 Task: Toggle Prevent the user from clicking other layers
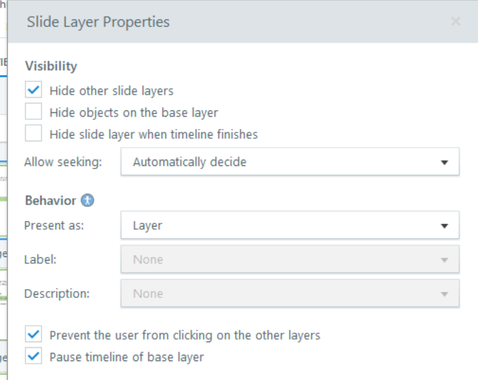click(x=33, y=335)
